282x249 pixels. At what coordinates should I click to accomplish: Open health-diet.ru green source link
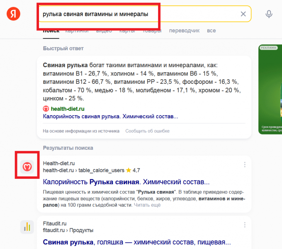tap(68, 109)
